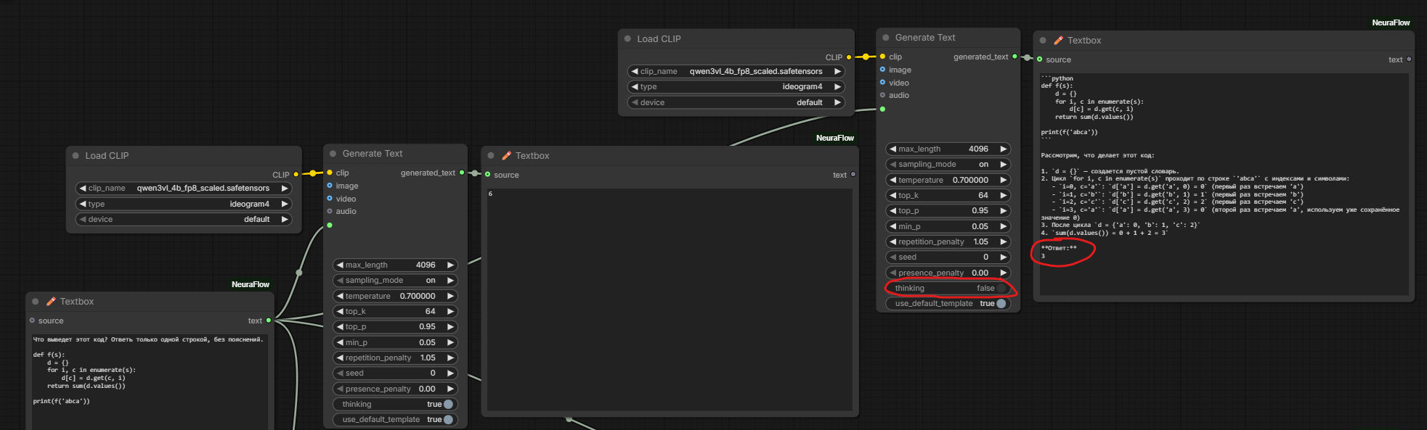Click NeuraFlow badge above question Textbox
This screenshot has width=1427, height=430.
(251, 284)
